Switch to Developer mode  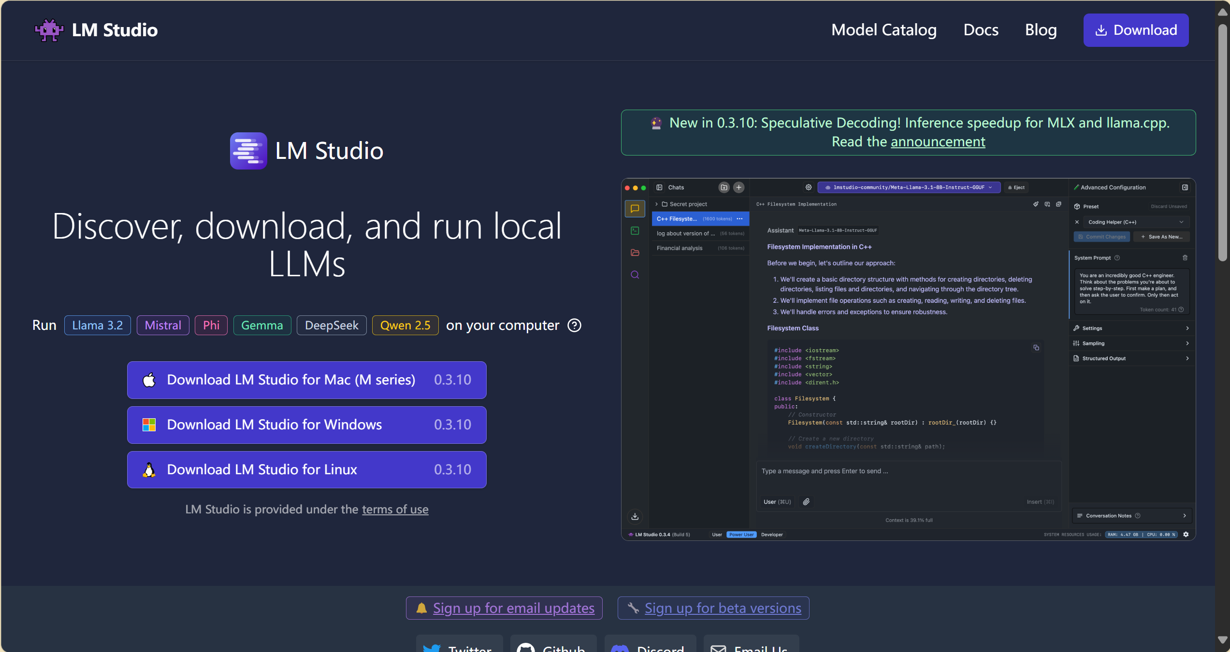[772, 535]
